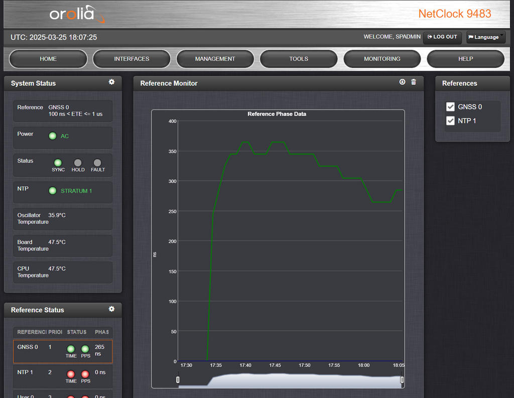The image size is (514, 398).
Task: Click GNSS 0 PPS green indicator
Action: tap(85, 349)
